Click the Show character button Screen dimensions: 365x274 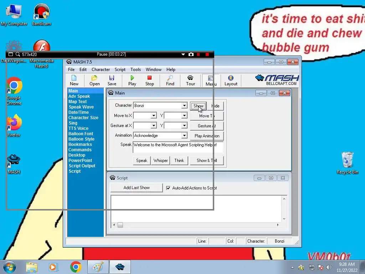pyautogui.click(x=198, y=106)
